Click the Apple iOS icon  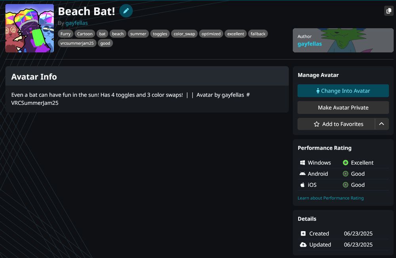point(302,185)
